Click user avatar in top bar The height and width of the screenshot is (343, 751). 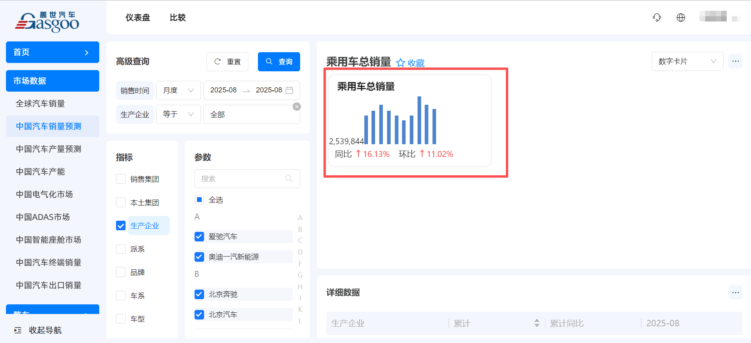point(713,16)
